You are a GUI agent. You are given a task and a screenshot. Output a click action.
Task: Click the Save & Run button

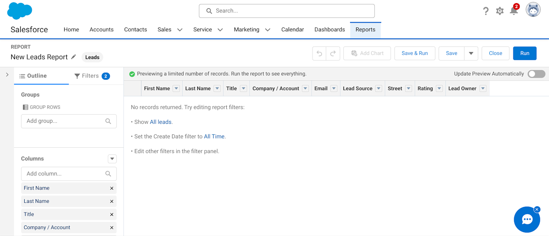click(x=414, y=54)
